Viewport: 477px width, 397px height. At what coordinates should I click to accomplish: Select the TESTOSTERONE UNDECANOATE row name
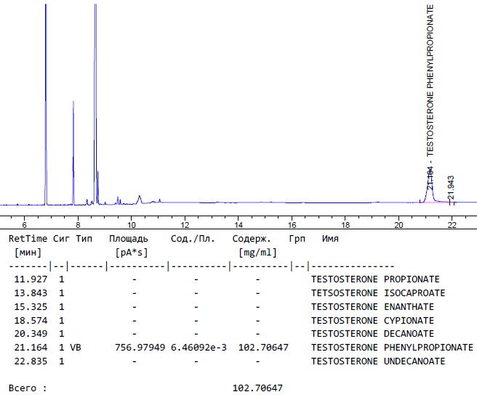pos(378,361)
